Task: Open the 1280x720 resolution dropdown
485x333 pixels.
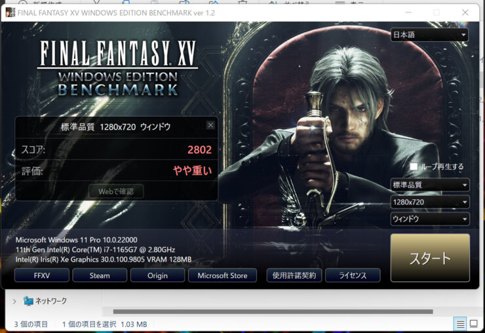Action: pos(429,202)
